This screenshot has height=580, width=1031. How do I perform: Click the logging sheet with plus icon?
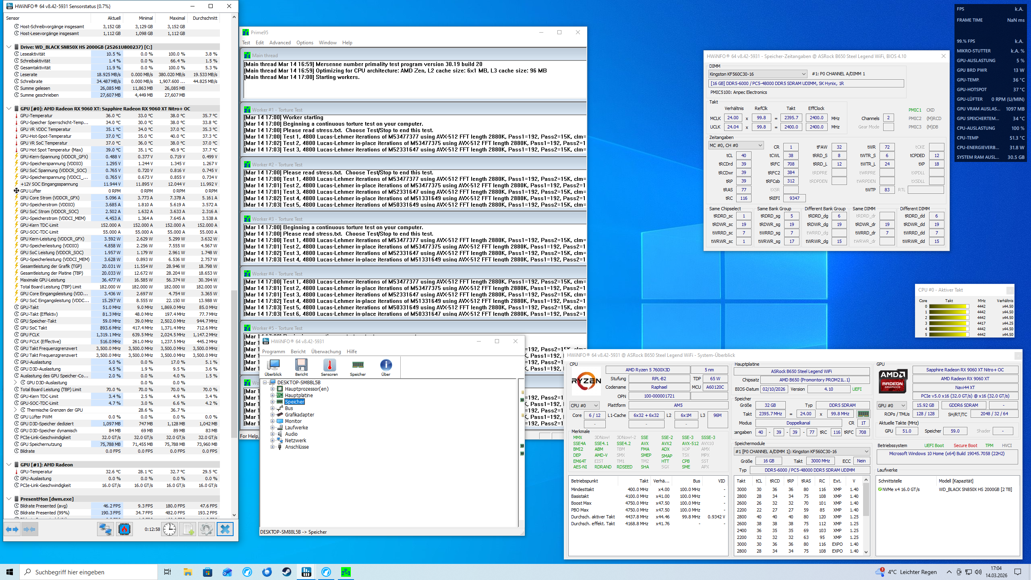[x=188, y=529]
